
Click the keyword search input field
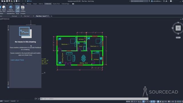coord(139,1)
